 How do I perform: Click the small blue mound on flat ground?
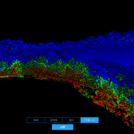coord(91,50)
